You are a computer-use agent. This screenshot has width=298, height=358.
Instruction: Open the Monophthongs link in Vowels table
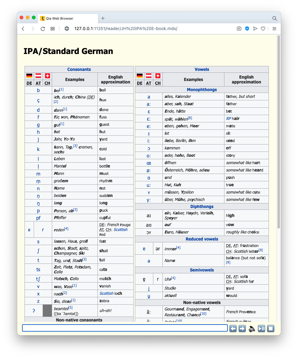pos(202,90)
